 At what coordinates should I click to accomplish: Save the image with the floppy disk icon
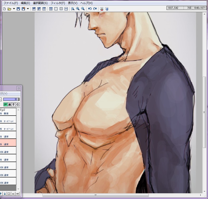(18, 9)
